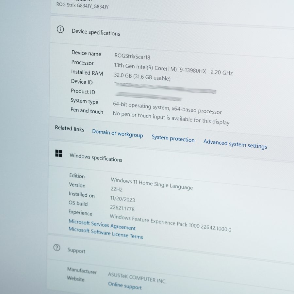Select the ASUSTeK COMPUTER INC. value
Viewport: 294px width, 294px height.
tap(137, 278)
